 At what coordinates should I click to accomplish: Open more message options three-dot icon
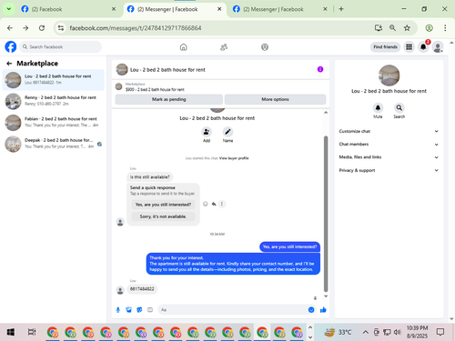[x=222, y=204]
